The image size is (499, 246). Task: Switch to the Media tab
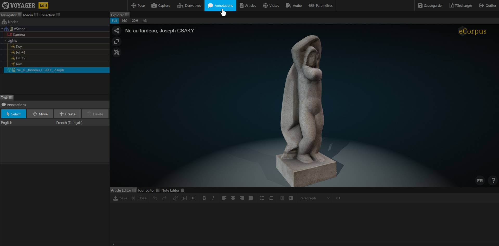30,15
